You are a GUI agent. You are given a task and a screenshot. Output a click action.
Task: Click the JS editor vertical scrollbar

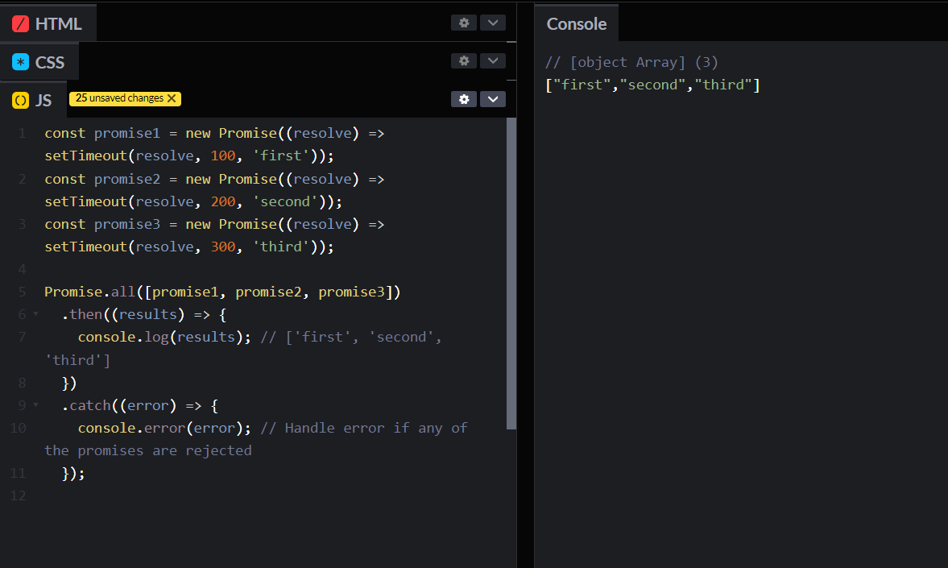tap(511, 274)
